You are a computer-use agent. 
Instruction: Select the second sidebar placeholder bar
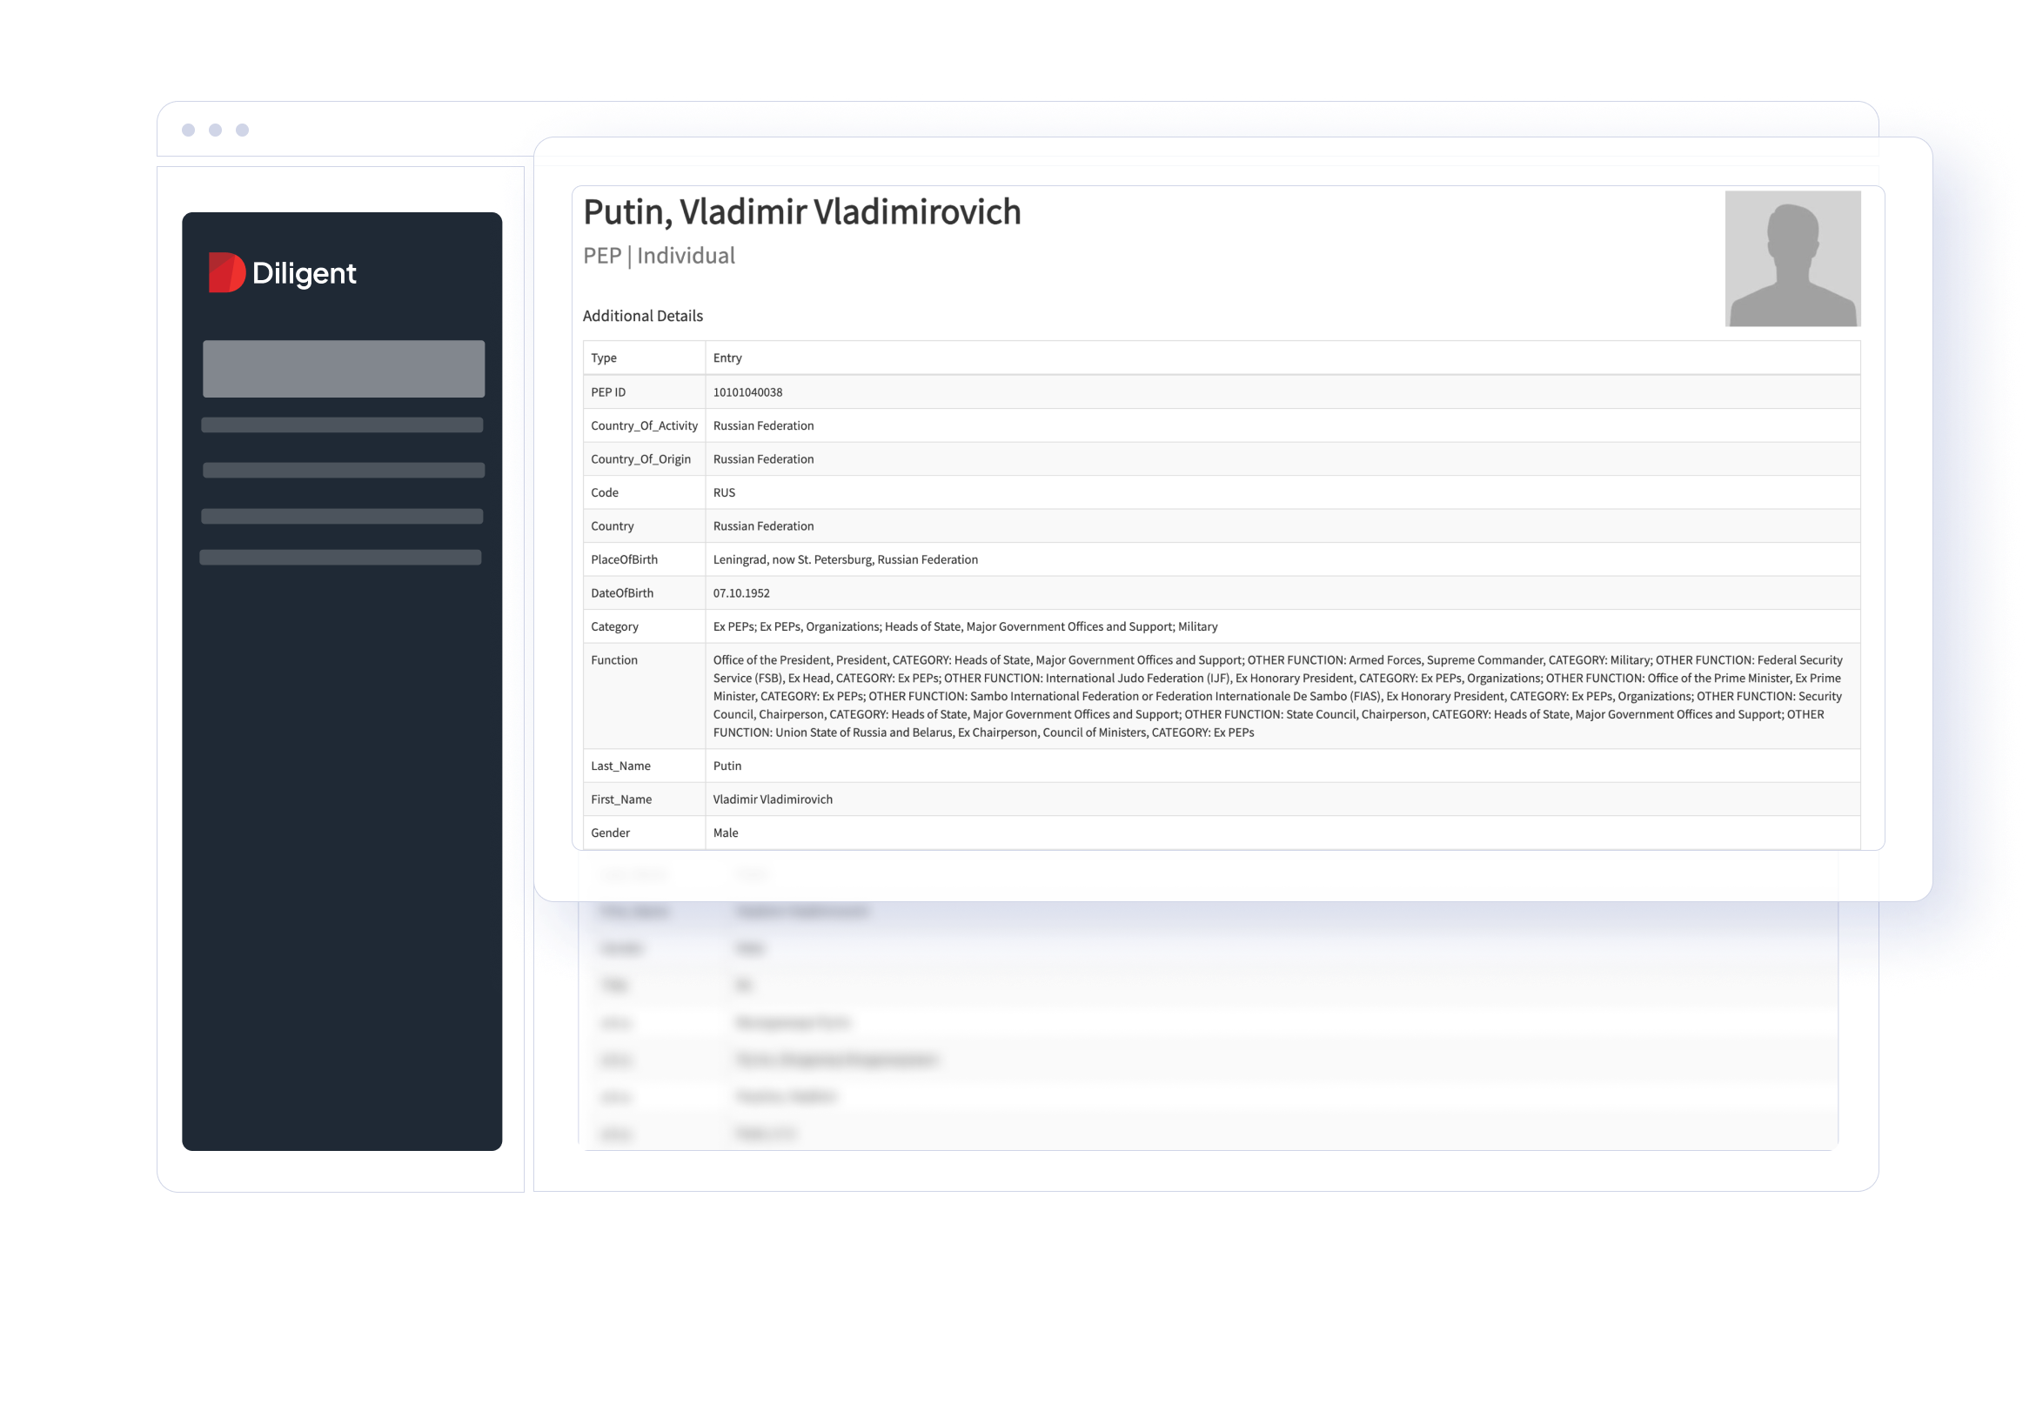[x=341, y=425]
